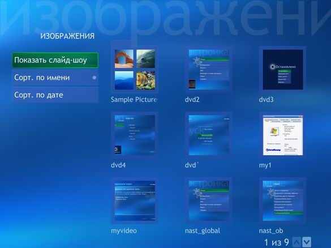This screenshot has height=248, width=331.
Task: Toggle the indicator dot beside Сорт. по имени
Action: tap(94, 78)
